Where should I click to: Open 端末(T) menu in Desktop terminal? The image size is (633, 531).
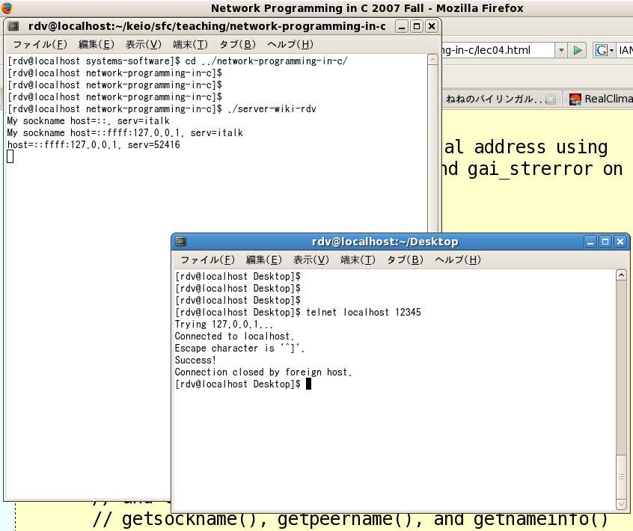[x=357, y=260]
